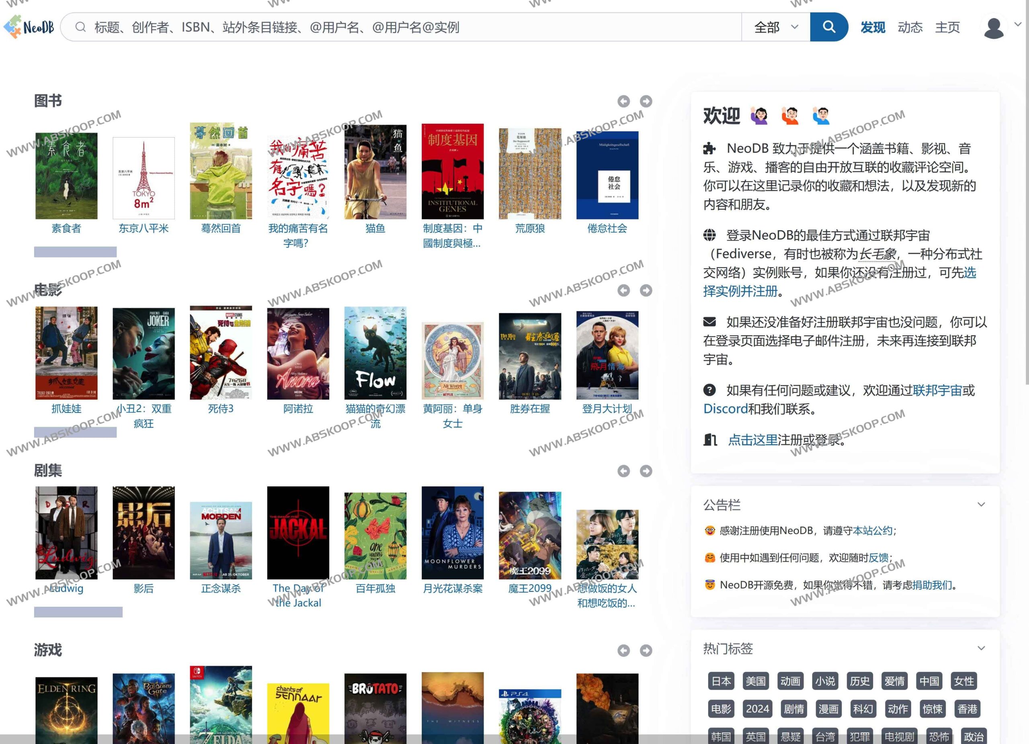Click the books row horizontal scrollbar

click(75, 251)
